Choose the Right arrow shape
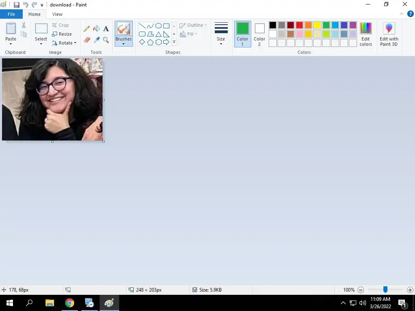The image size is (415, 311). (166, 42)
